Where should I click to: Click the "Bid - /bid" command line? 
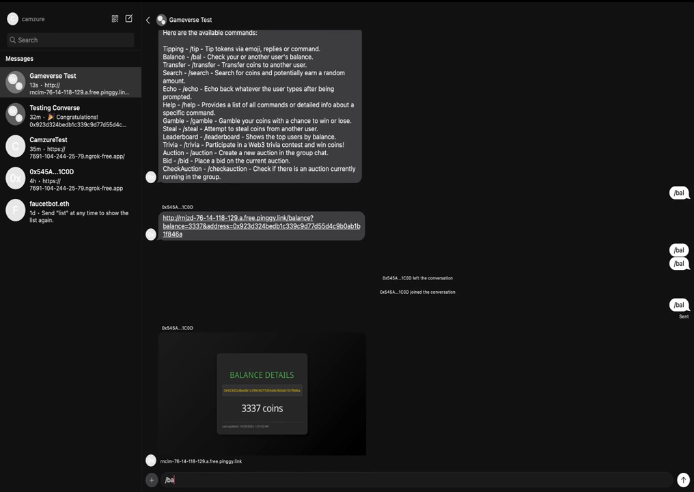point(226,161)
